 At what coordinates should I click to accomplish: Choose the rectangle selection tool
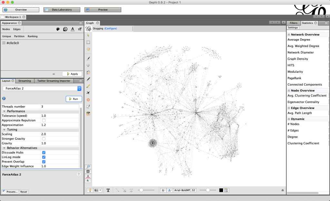(88, 42)
